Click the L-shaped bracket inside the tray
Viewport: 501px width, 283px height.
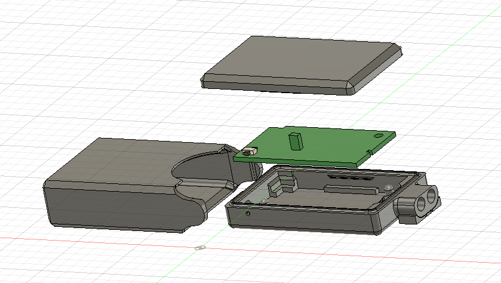click(x=276, y=188)
